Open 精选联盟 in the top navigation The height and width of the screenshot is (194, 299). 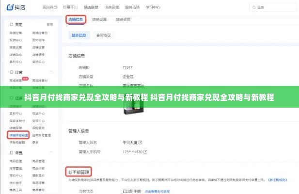[91, 7]
